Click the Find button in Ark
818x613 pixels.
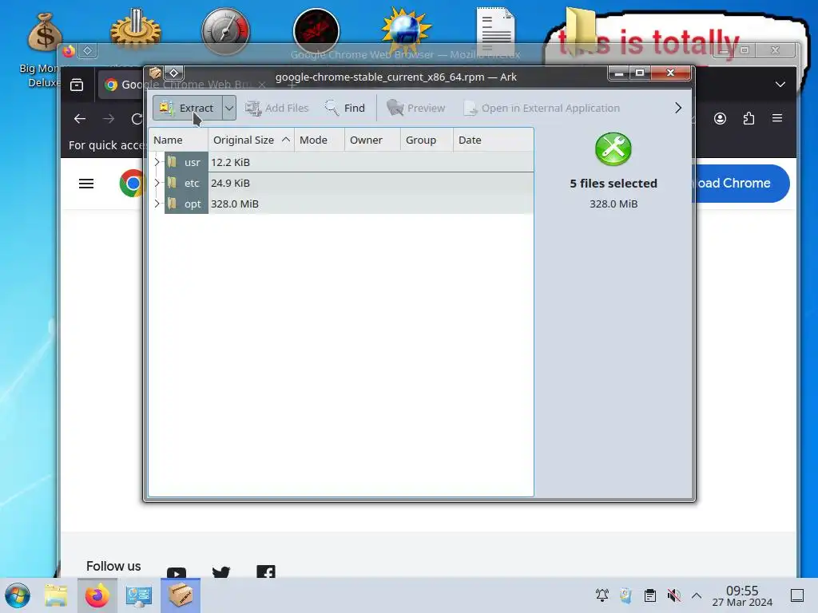coord(345,108)
